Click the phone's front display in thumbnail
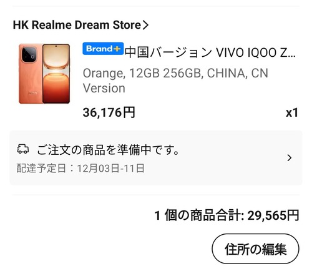The height and width of the screenshot is (271, 312). click(56, 74)
